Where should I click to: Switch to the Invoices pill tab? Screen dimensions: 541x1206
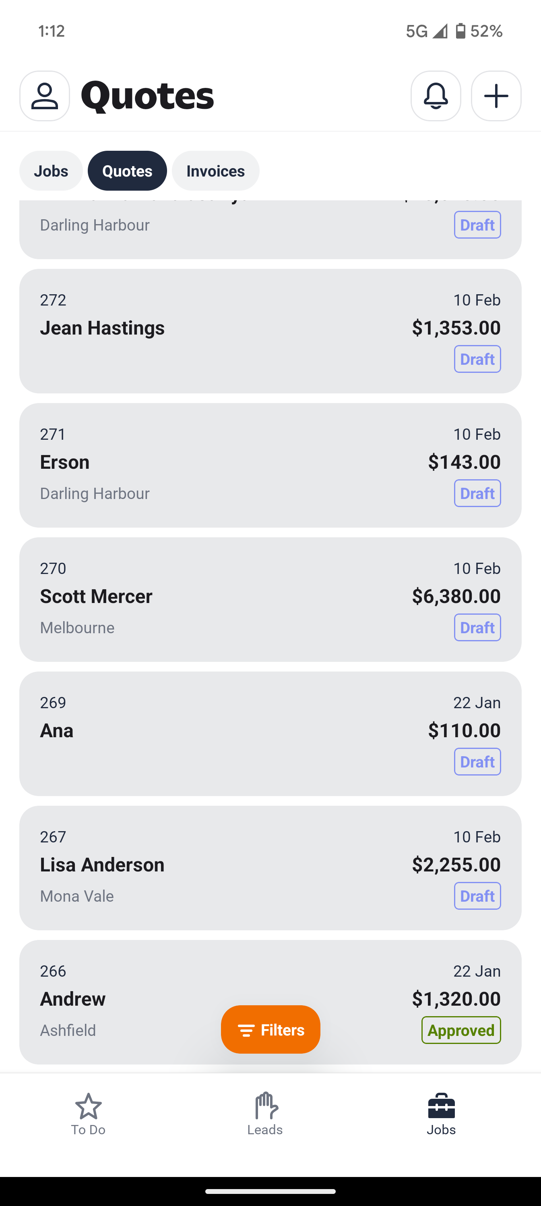coord(216,171)
